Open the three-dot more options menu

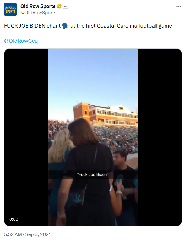tap(179, 7)
